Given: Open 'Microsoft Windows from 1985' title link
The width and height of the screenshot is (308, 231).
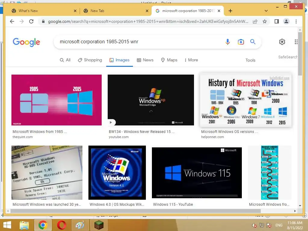Looking at the screenshot, I should point(40,132).
